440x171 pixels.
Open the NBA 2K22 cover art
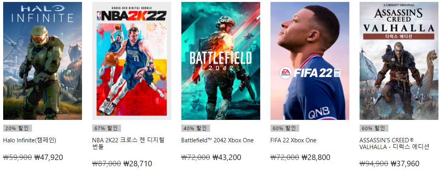[x=132, y=61]
